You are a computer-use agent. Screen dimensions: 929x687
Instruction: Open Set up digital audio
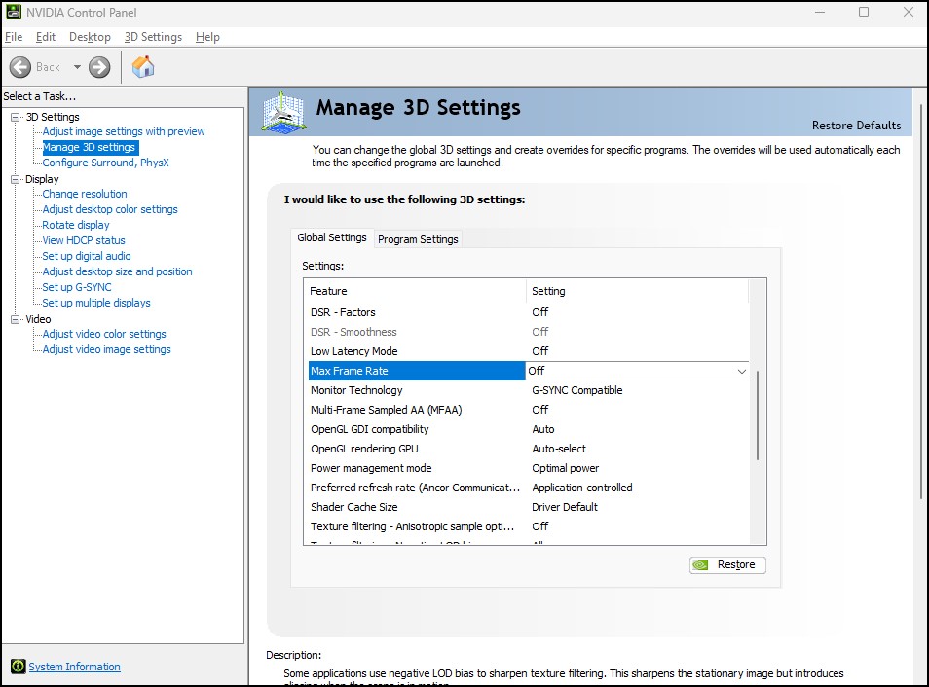pos(87,256)
